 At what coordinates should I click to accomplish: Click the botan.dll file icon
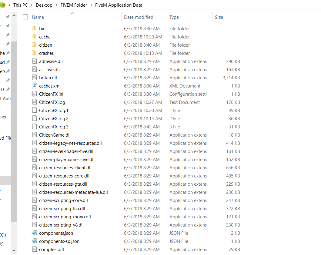point(35,77)
